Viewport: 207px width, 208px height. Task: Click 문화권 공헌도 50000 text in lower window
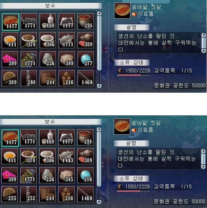tap(180, 201)
